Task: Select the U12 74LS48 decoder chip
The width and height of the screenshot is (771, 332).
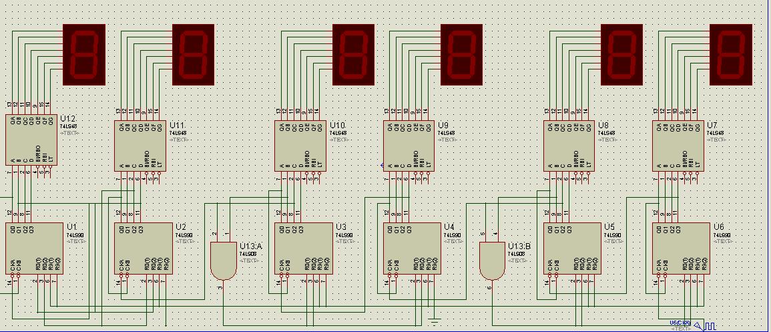Action: tap(31, 140)
